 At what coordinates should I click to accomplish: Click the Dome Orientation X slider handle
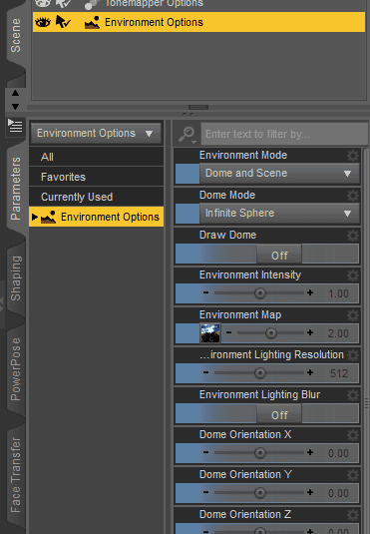[x=260, y=453]
